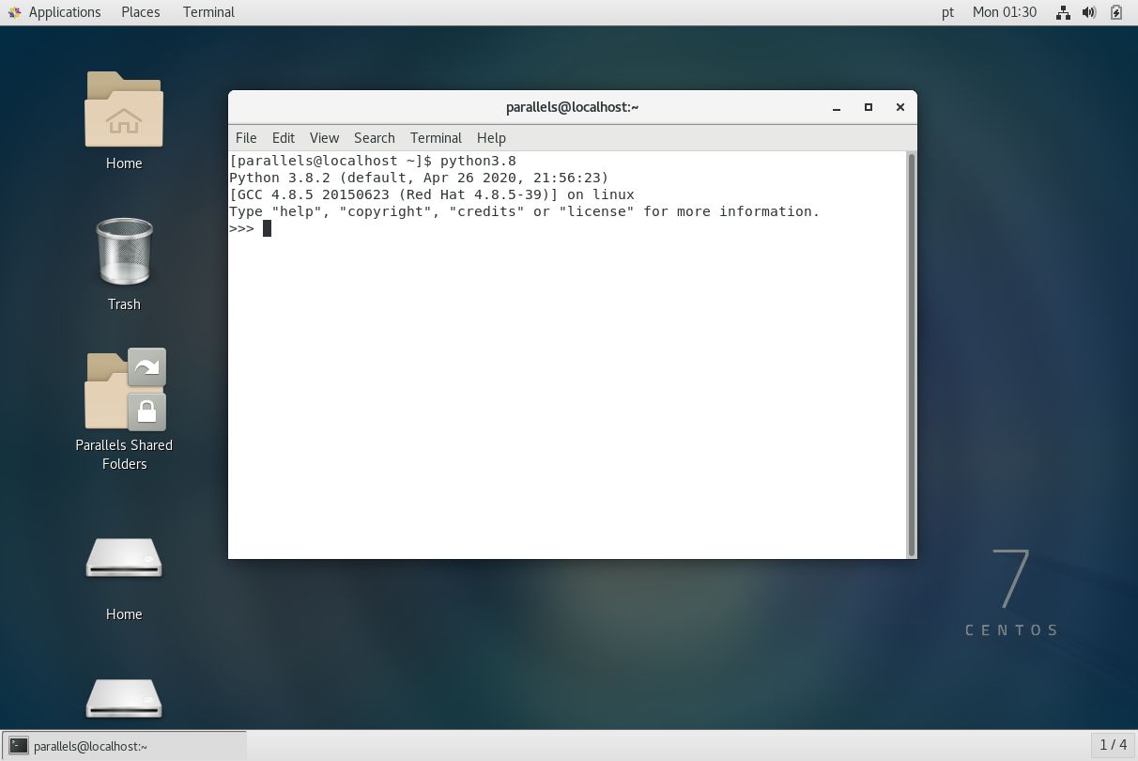The width and height of the screenshot is (1138, 761).
Task: Open the Search menu
Action: coord(374,137)
